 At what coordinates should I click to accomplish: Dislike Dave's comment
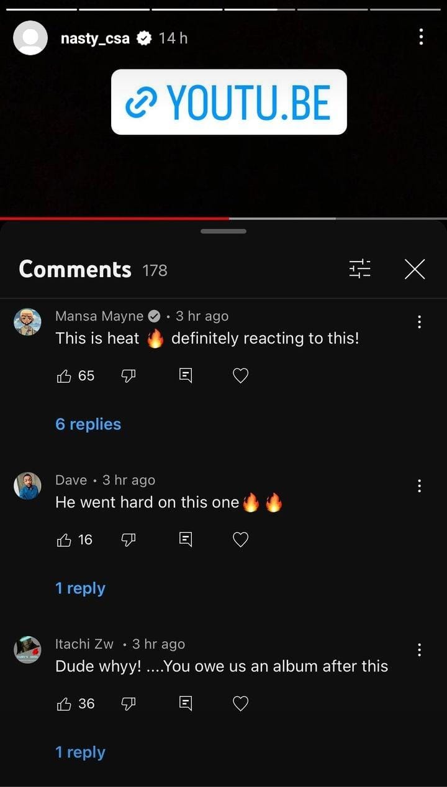129,540
